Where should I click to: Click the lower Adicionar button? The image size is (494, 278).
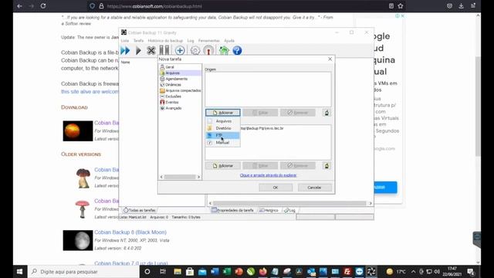(223, 166)
